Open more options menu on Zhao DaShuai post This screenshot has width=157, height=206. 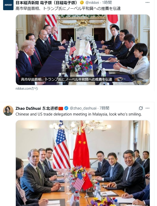147,108
